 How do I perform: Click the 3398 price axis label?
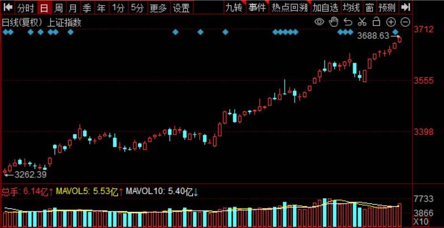pyautogui.click(x=424, y=132)
